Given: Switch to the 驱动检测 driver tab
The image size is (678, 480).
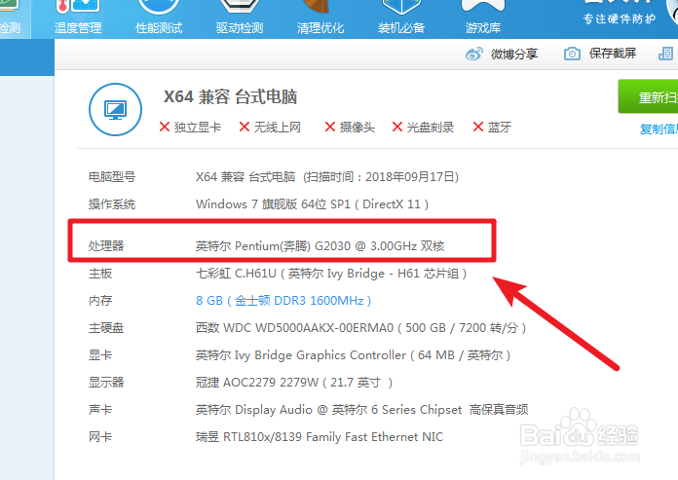Looking at the screenshot, I should coord(240,18).
